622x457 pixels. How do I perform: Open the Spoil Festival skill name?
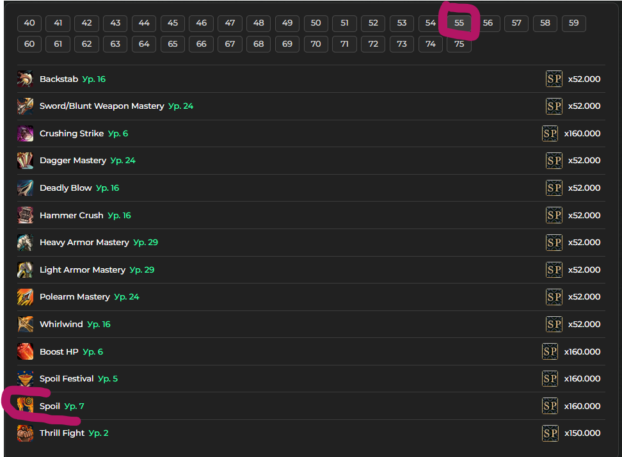click(67, 378)
